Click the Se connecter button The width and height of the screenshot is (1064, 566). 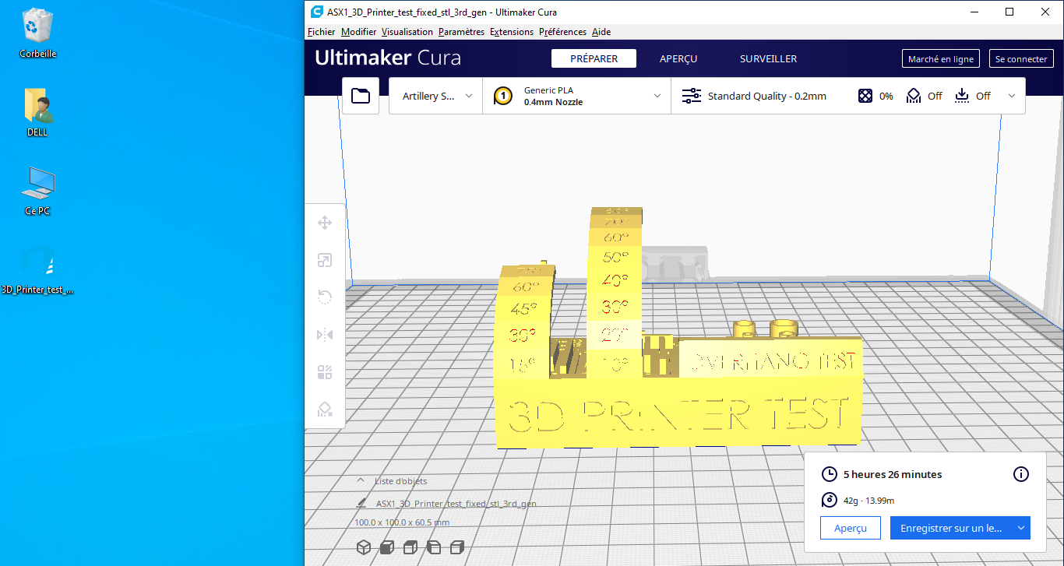(x=1021, y=59)
